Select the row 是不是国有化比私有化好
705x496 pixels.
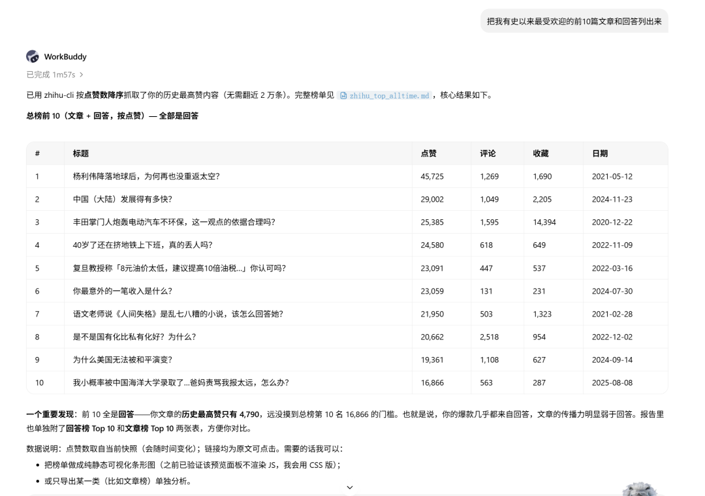tap(347, 337)
